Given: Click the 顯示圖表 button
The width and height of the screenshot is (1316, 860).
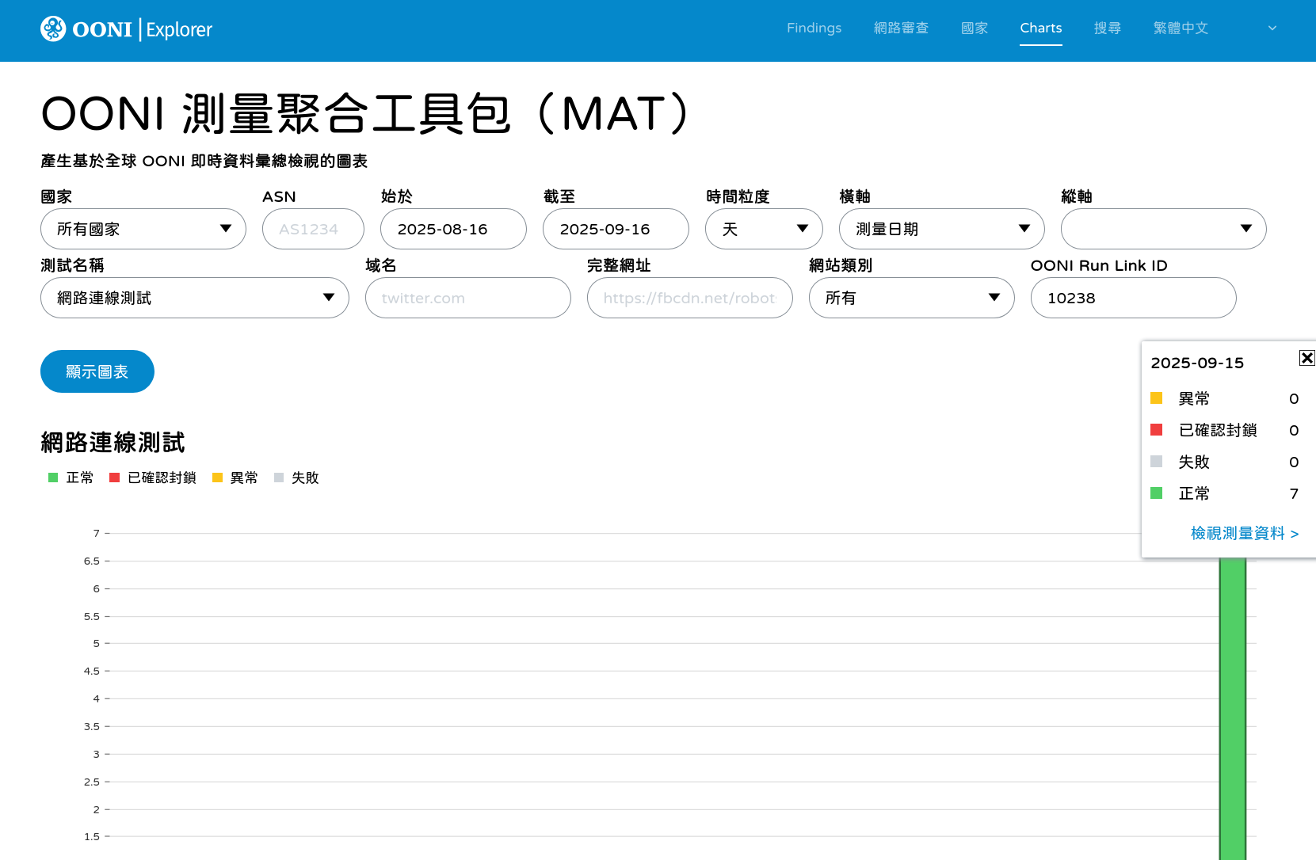Looking at the screenshot, I should (x=97, y=371).
